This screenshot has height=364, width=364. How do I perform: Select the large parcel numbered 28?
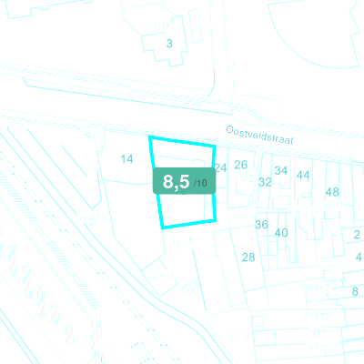pos(248,258)
